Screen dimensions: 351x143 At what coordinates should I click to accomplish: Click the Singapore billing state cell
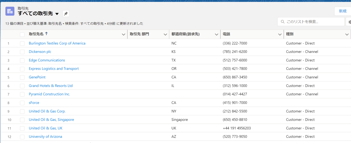click(x=180, y=119)
